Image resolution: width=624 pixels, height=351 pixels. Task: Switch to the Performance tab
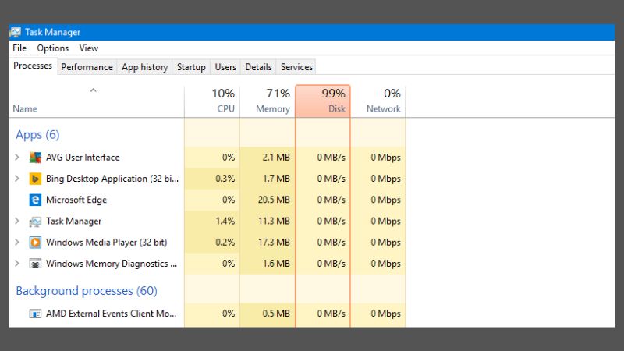click(87, 67)
